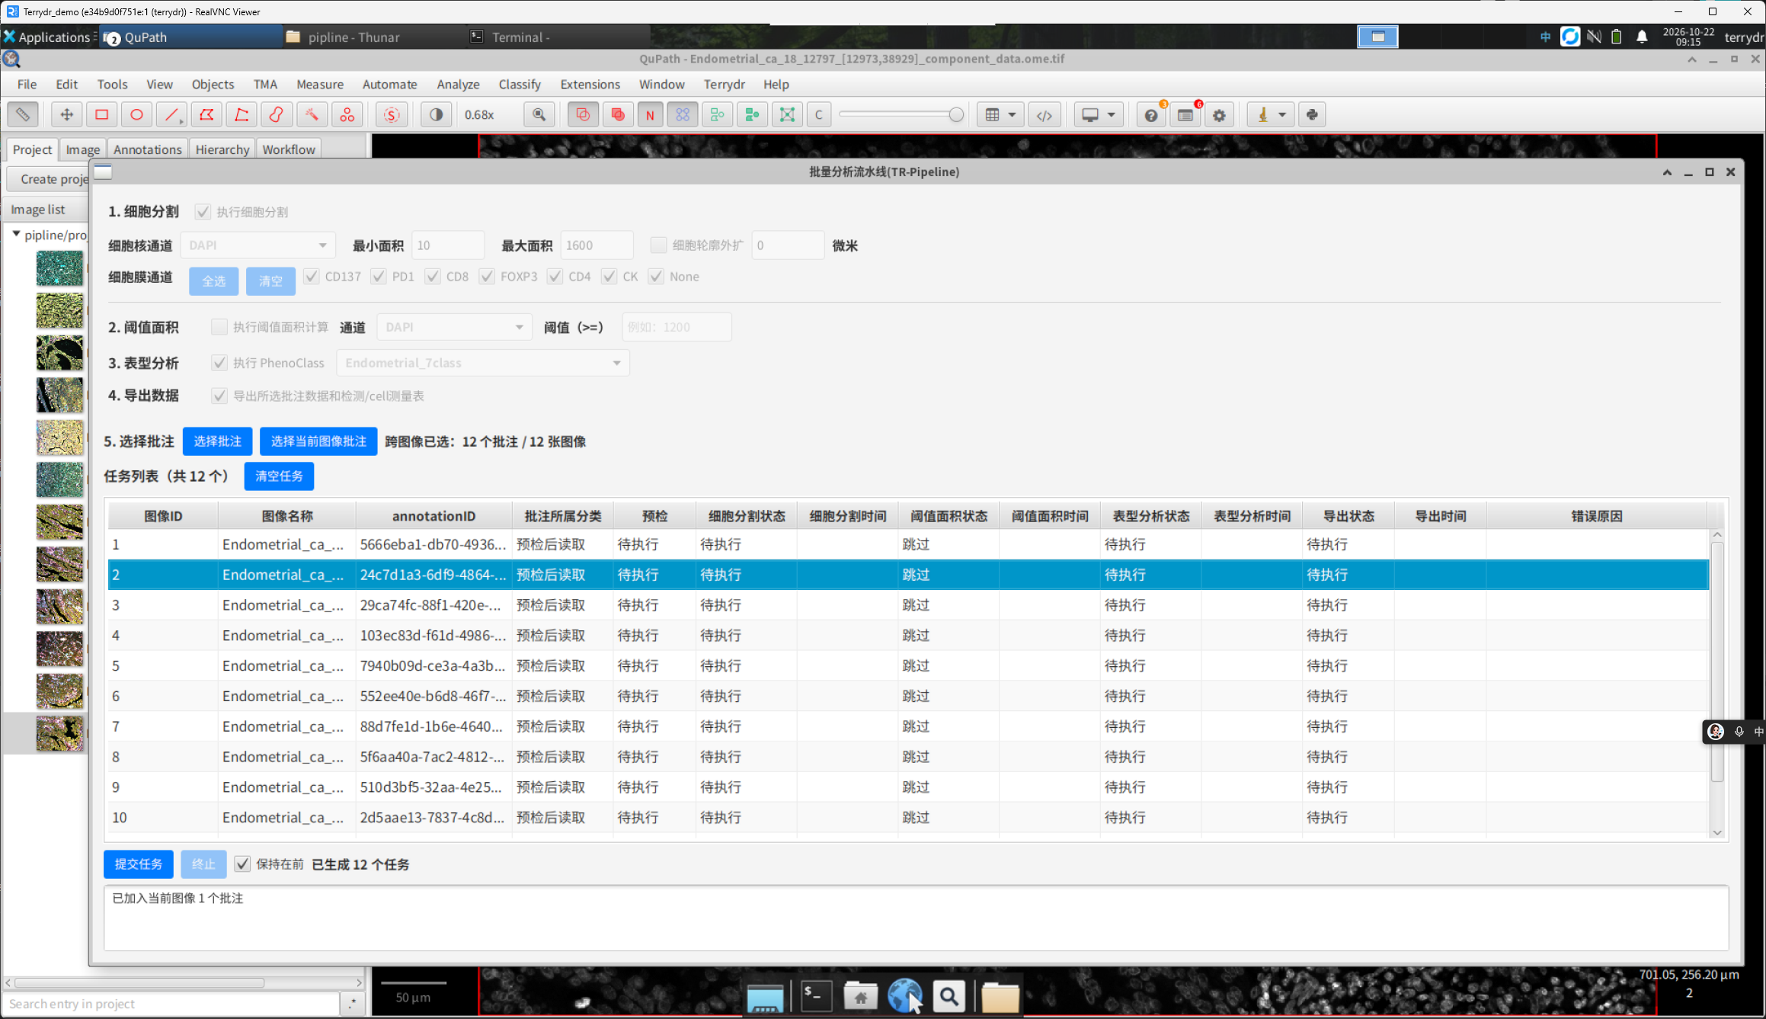Image resolution: width=1766 pixels, height=1019 pixels.
Task: Toggle 执行 PhenoClass checkbox
Action: pos(219,363)
